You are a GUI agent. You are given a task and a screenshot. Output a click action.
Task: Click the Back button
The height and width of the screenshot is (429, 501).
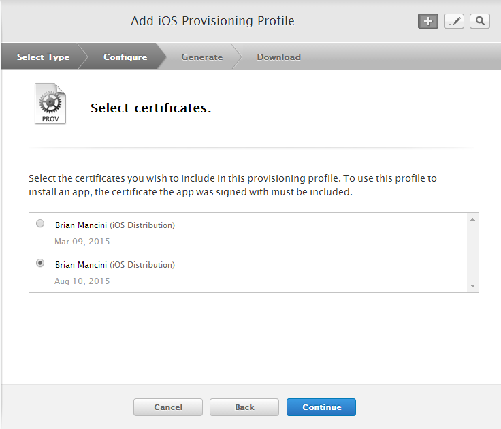point(244,407)
